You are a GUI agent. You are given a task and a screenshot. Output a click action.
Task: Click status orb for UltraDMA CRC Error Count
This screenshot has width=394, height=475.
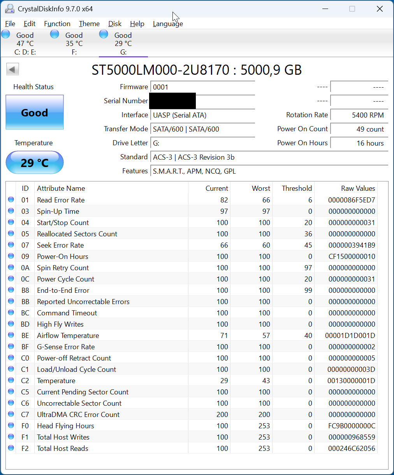pyautogui.click(x=11, y=414)
